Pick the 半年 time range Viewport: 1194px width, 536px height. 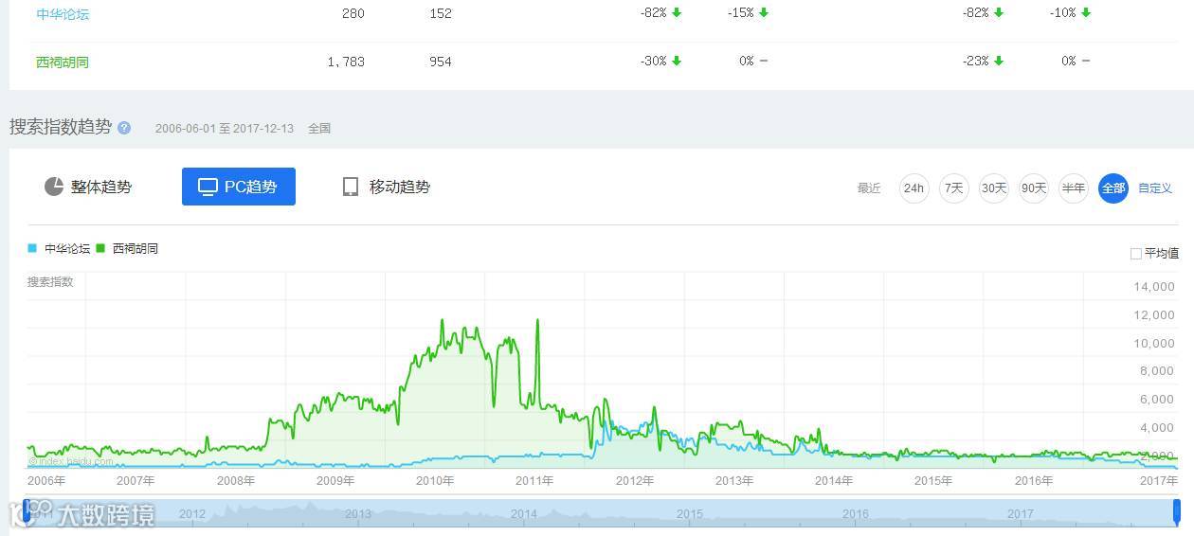tap(1074, 188)
